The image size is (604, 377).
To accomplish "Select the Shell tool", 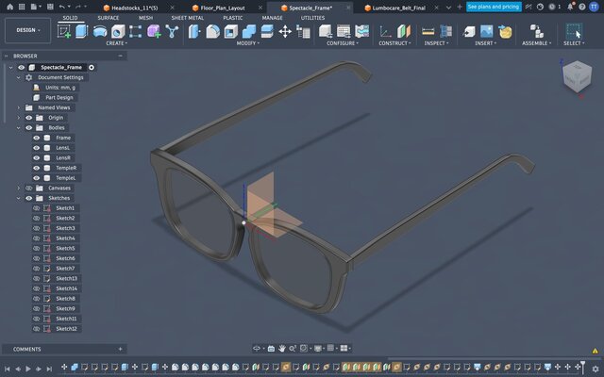I will (x=230, y=31).
